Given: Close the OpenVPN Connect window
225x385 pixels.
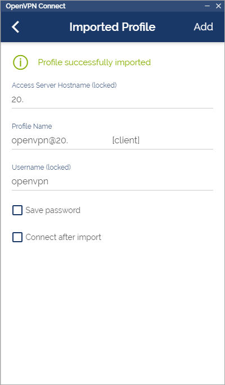Looking at the screenshot, I should coord(218,6).
